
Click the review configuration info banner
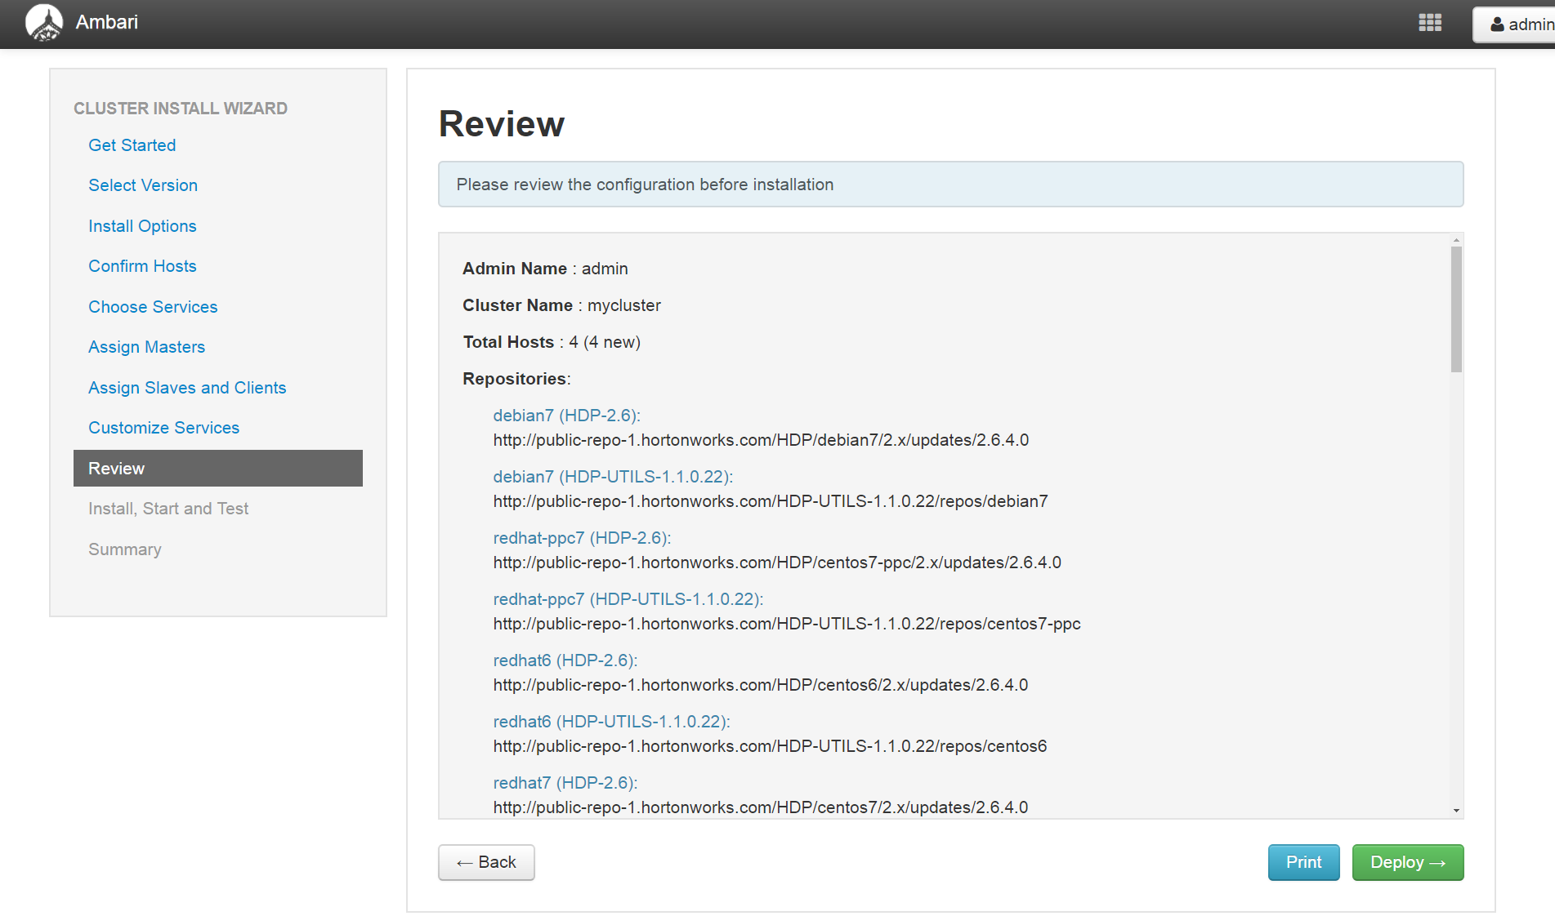coord(950,185)
